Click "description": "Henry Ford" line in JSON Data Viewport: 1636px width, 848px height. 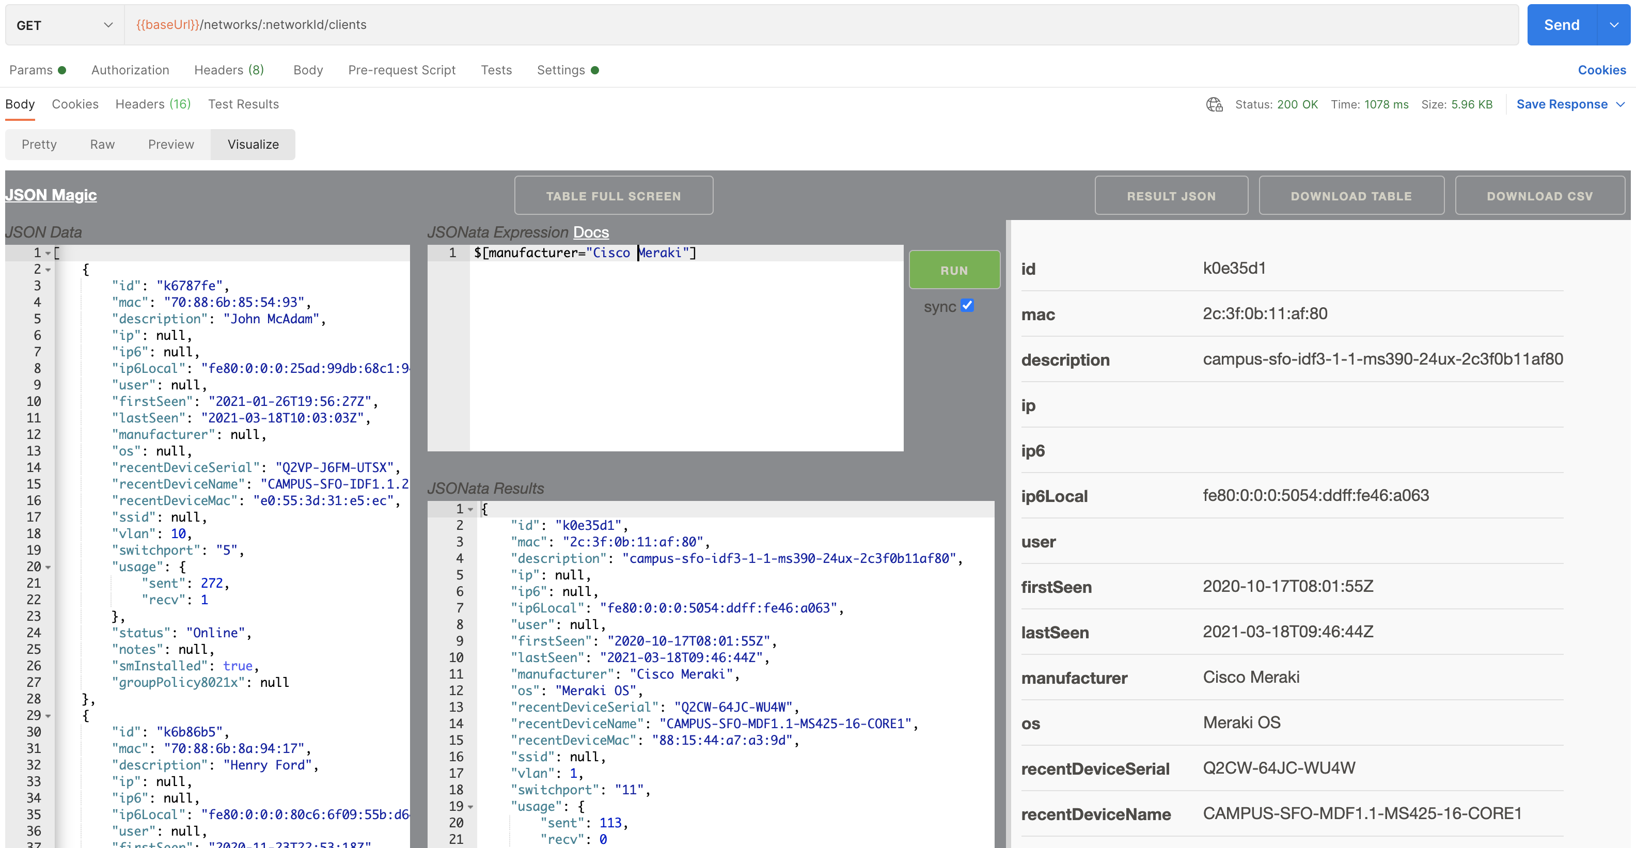(215, 765)
